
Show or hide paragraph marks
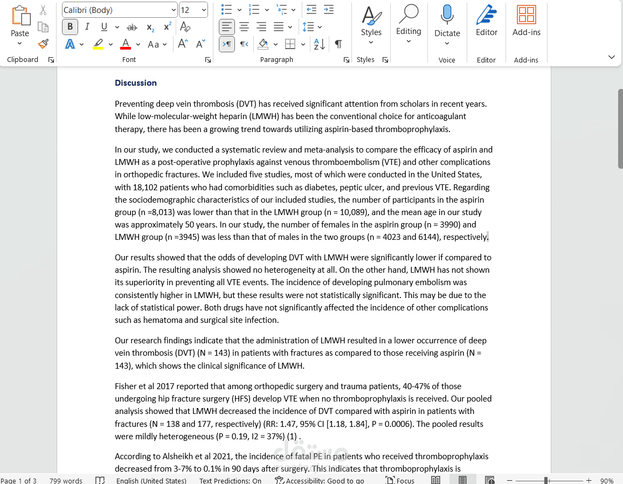pyautogui.click(x=338, y=44)
